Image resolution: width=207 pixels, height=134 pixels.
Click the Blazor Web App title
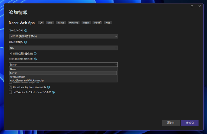tap(22, 23)
